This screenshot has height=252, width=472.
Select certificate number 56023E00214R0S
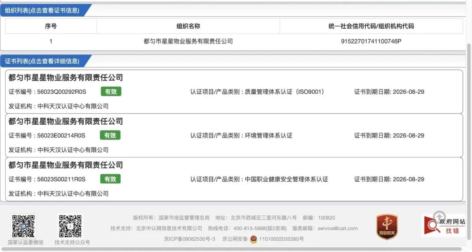(62, 136)
